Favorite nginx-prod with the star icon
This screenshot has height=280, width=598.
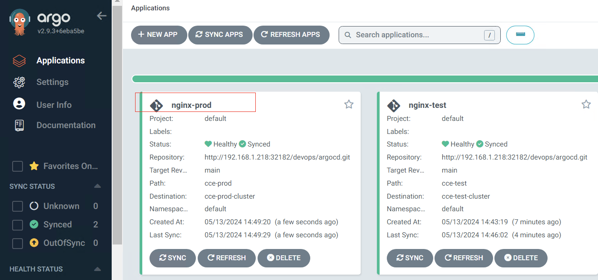[349, 104]
